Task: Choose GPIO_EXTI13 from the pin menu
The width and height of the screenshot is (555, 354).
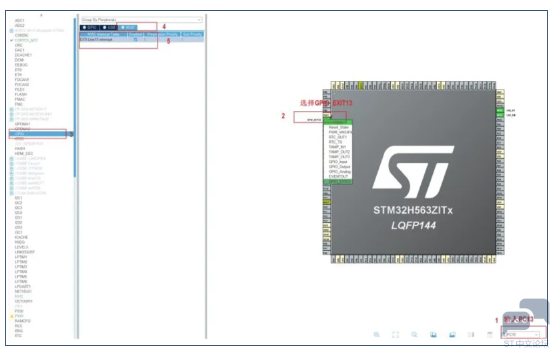Action: pyautogui.click(x=338, y=182)
